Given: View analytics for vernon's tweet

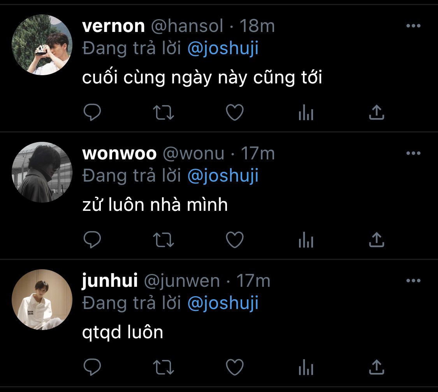Looking at the screenshot, I should 306,112.
